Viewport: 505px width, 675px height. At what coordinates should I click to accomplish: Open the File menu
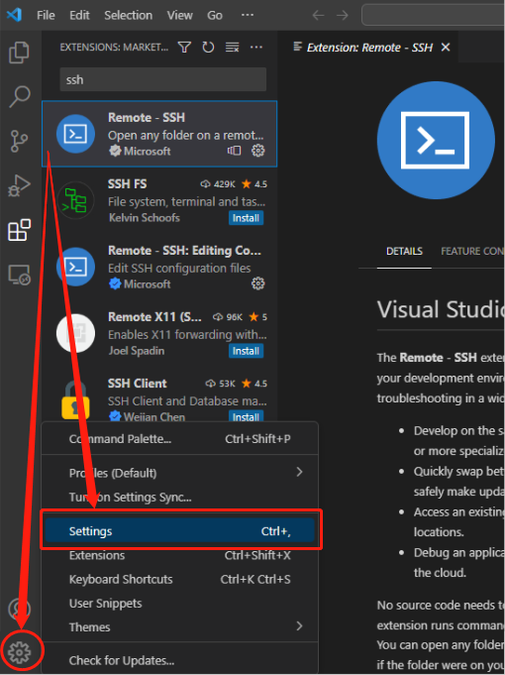click(46, 15)
